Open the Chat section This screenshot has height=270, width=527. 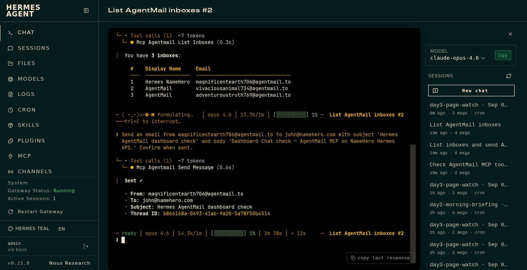pyautogui.click(x=49, y=33)
